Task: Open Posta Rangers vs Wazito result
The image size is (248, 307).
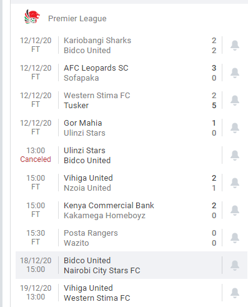Action: pyautogui.click(x=131, y=238)
